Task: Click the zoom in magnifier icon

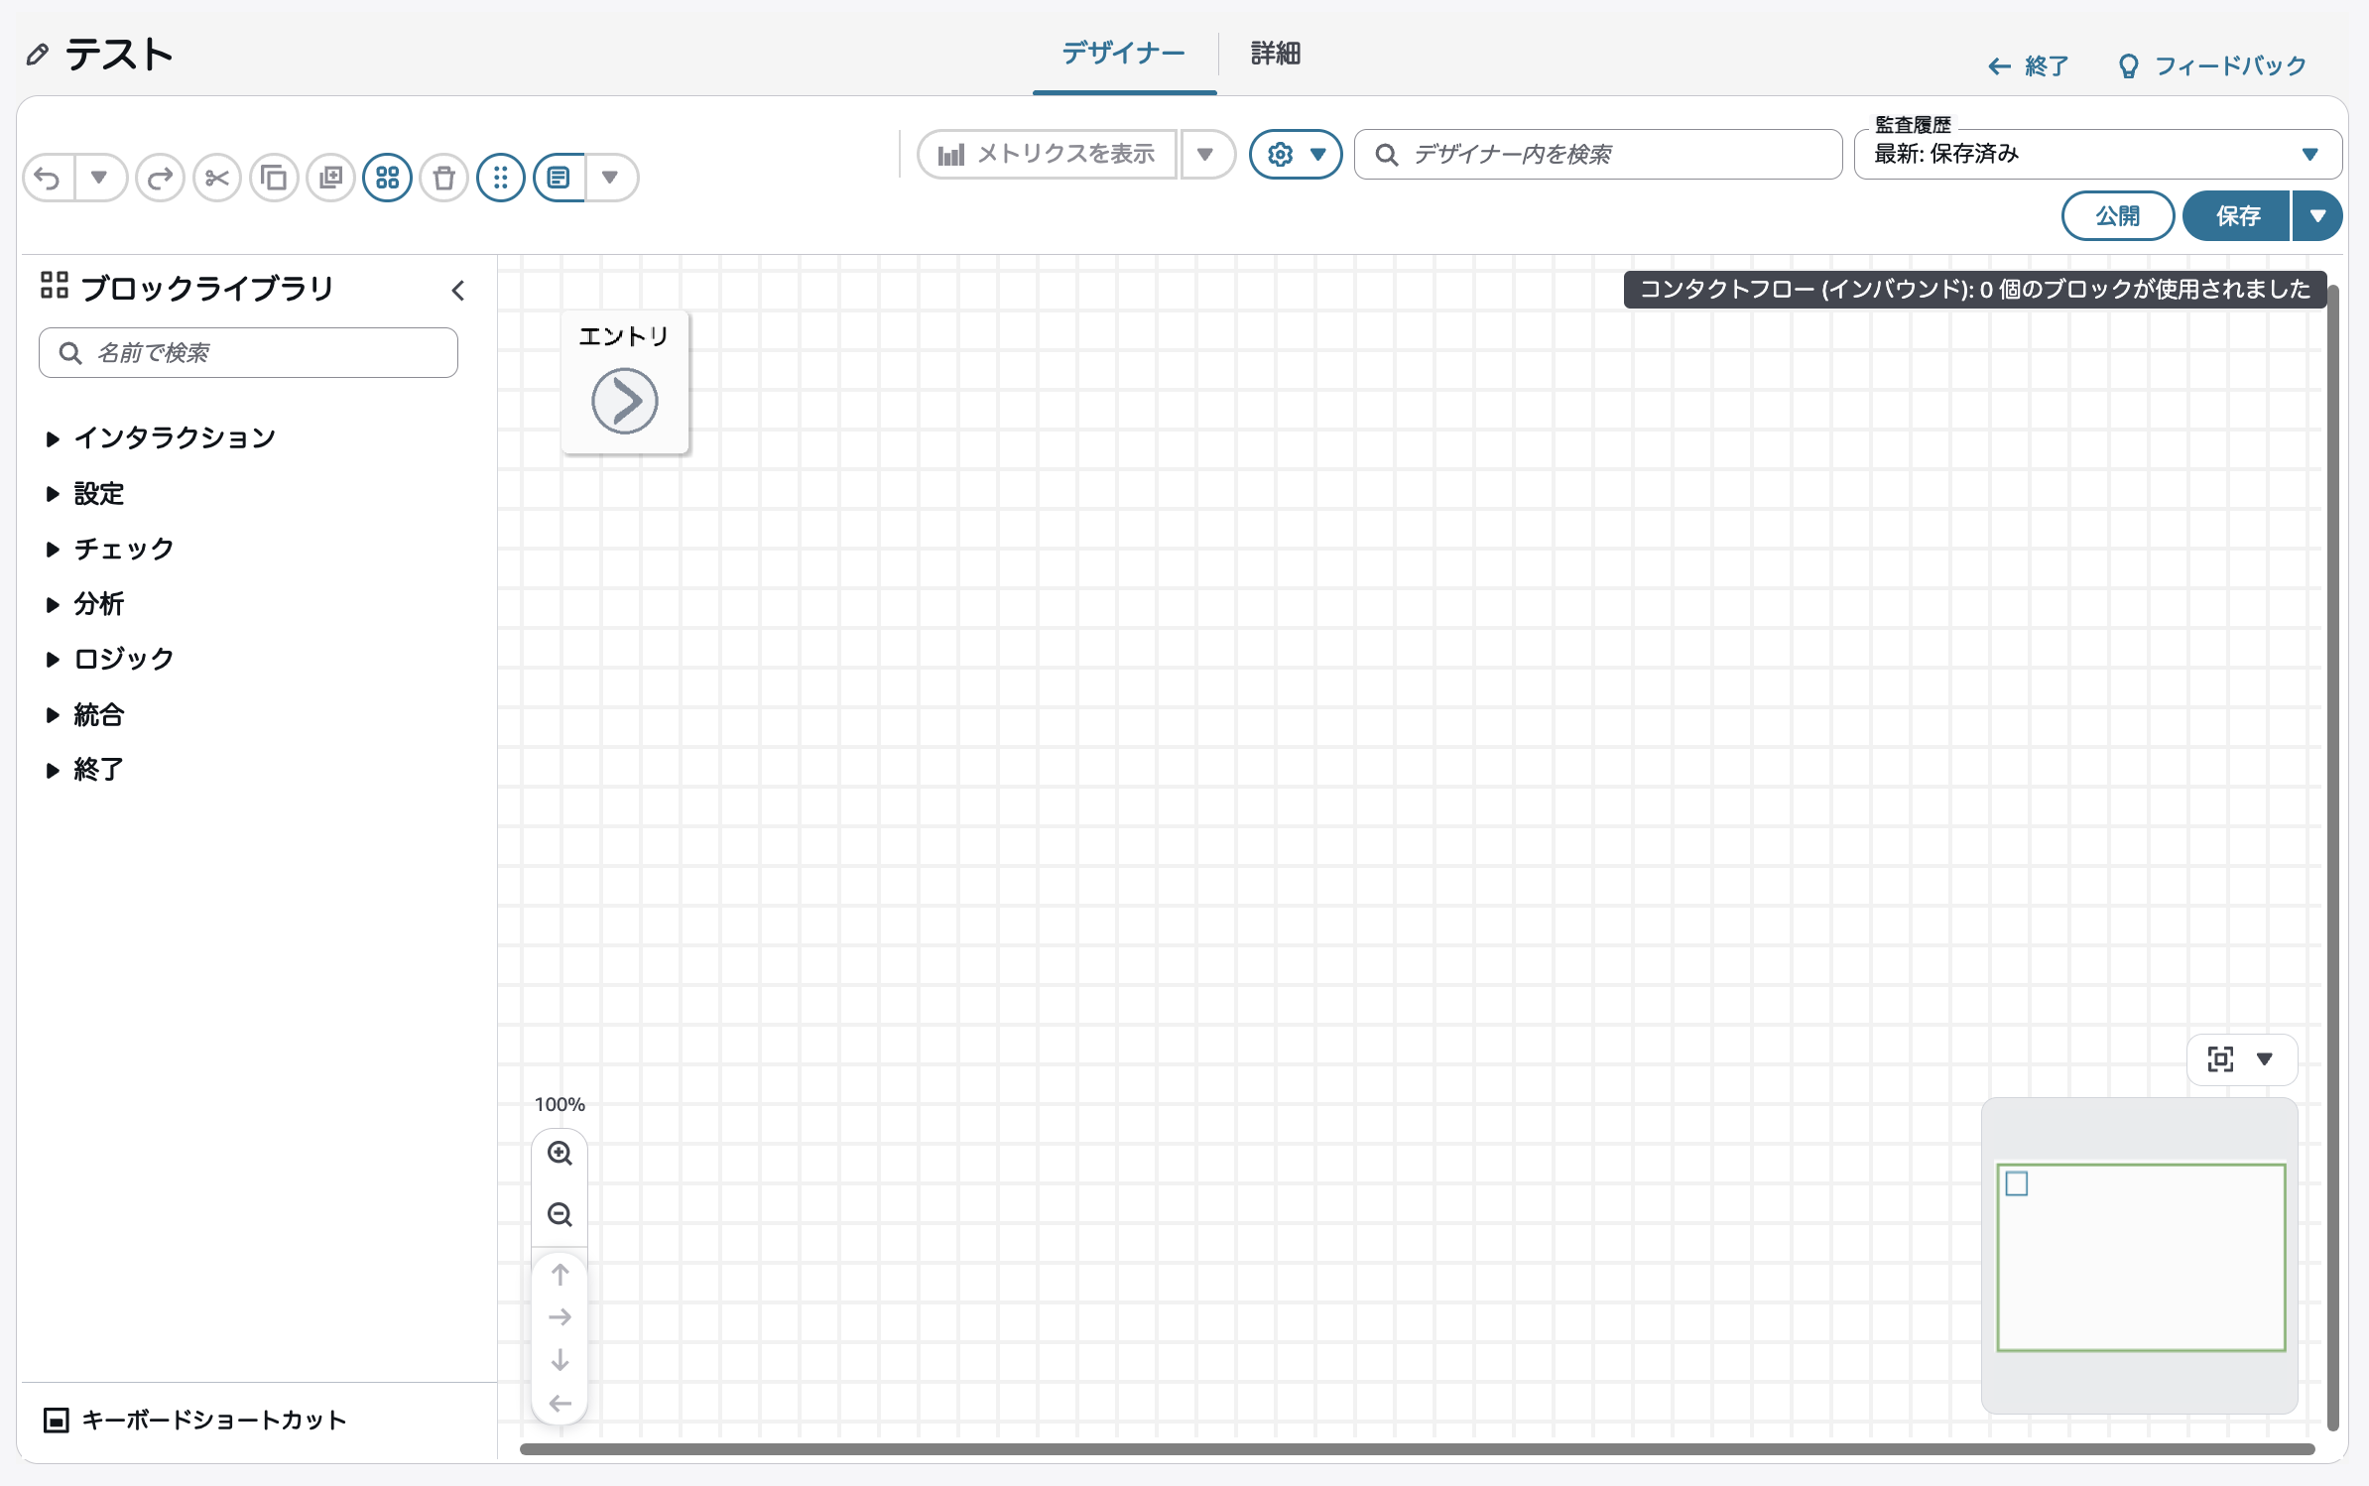Action: [560, 1154]
